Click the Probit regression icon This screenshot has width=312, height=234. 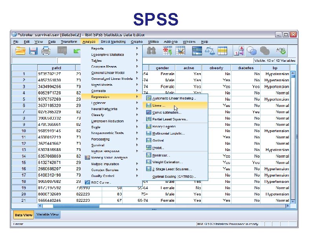pos(149,147)
